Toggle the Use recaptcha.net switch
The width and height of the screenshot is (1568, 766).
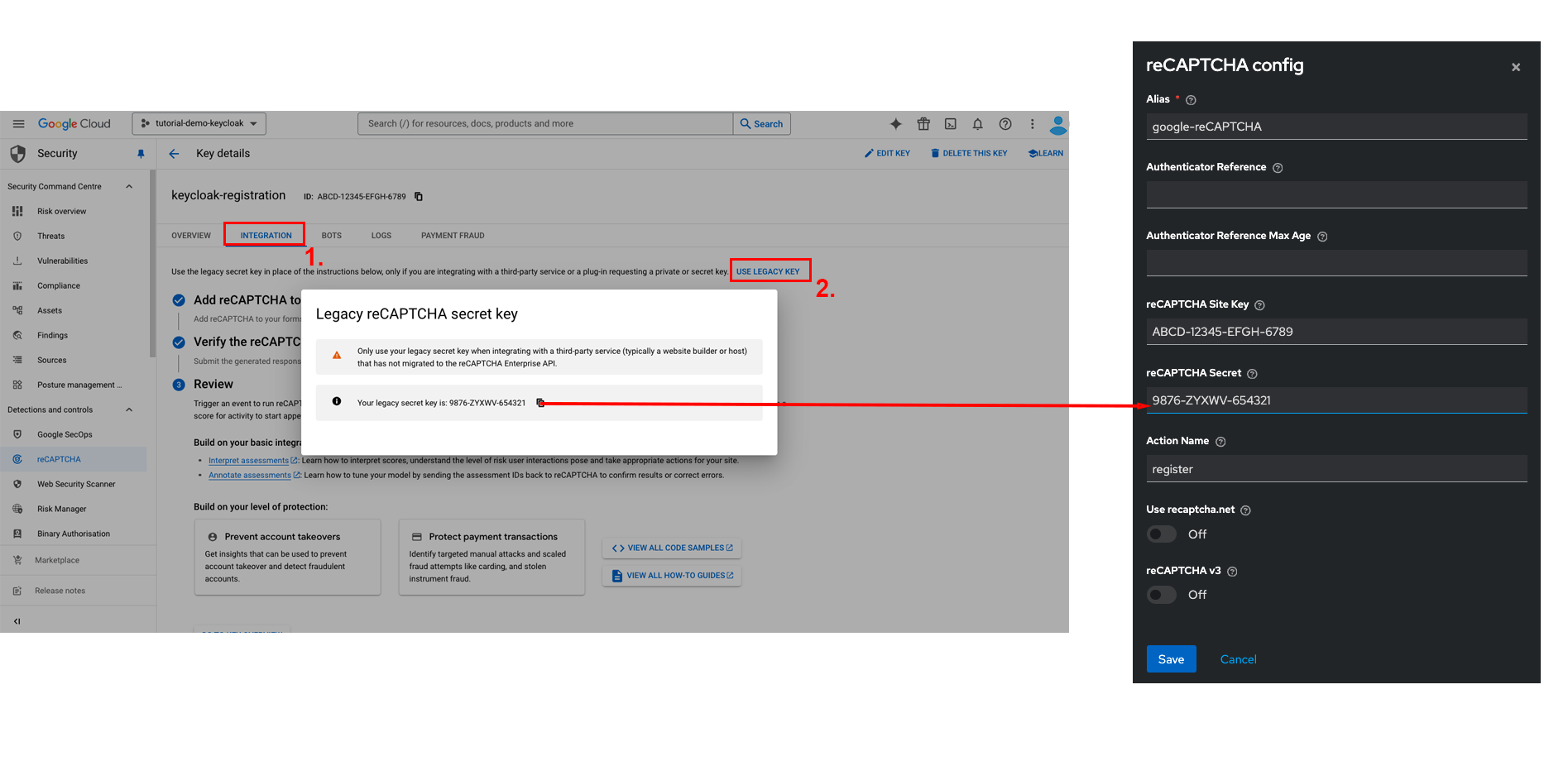(1162, 534)
